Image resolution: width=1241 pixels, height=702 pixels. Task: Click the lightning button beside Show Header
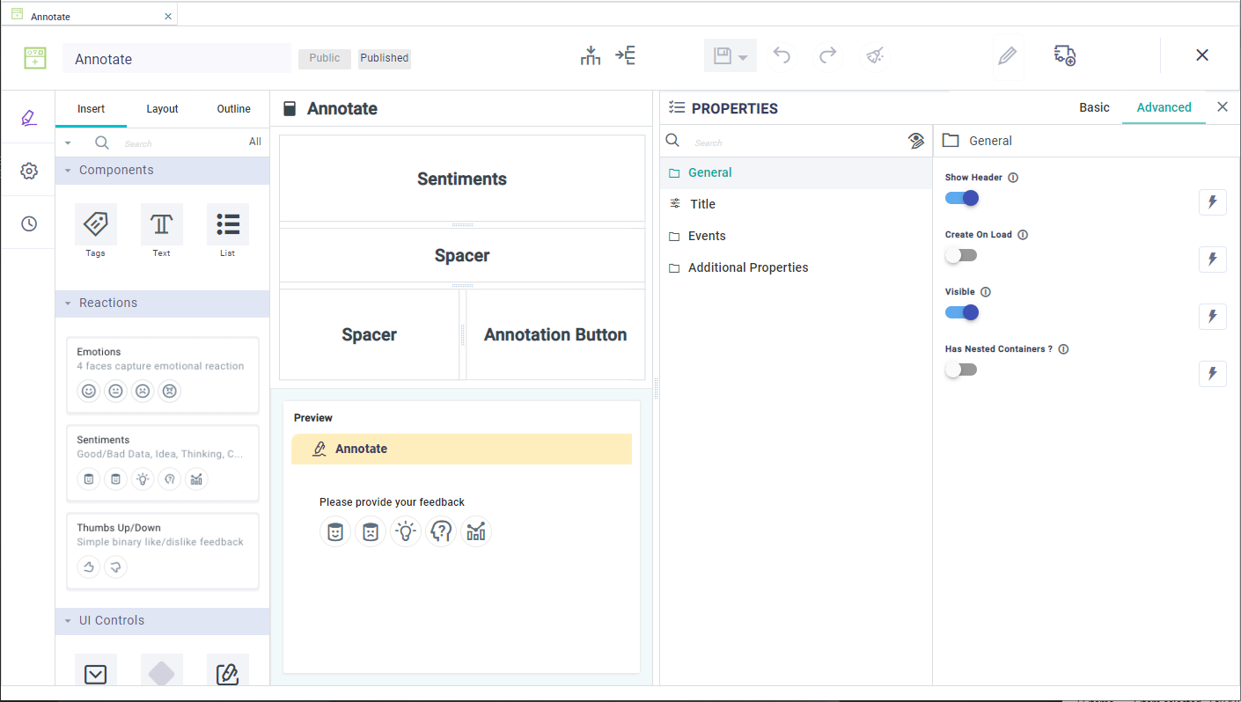pyautogui.click(x=1212, y=202)
